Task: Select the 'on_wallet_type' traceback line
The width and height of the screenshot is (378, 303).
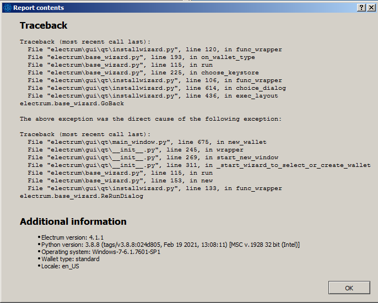Action: [141, 57]
